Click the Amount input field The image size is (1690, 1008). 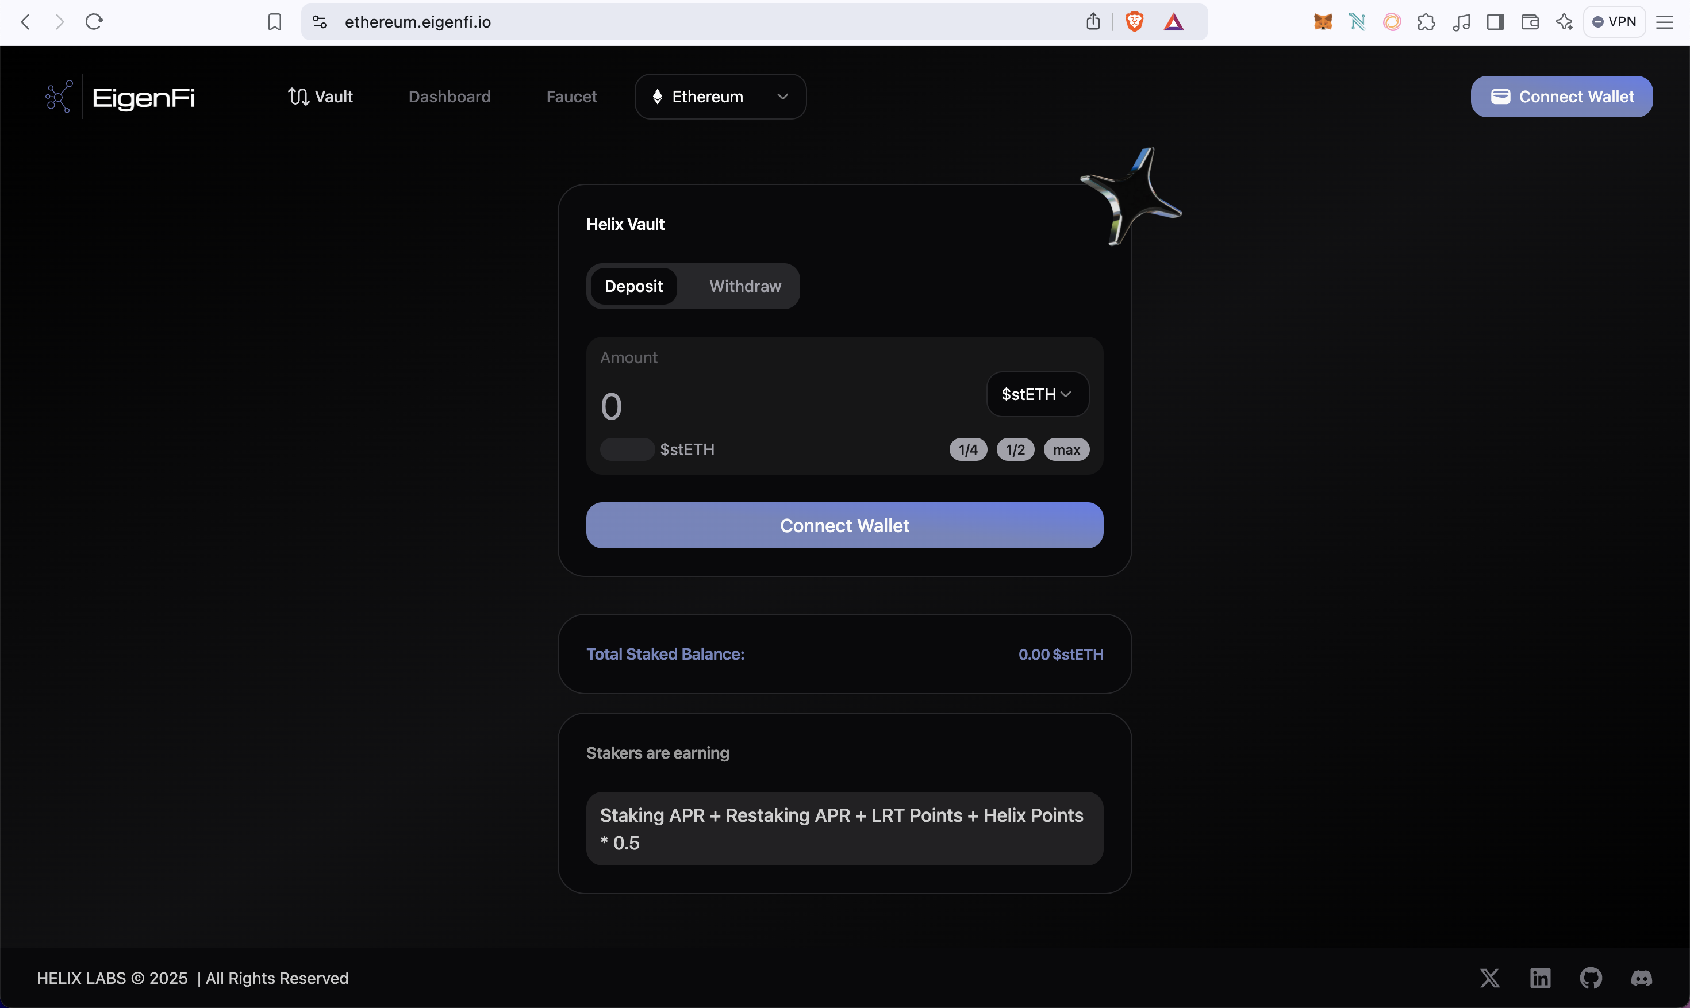click(x=781, y=406)
